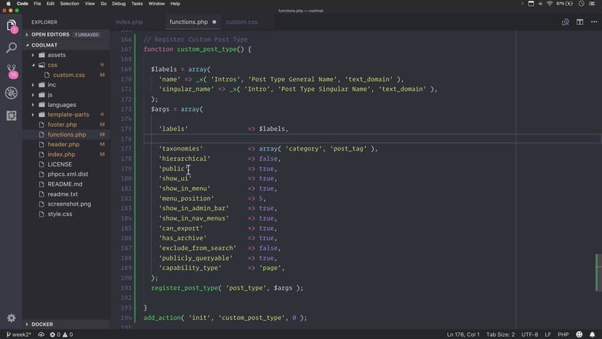Open the Manage gear settings icon
Screen dimensions: 602x339
12,318
